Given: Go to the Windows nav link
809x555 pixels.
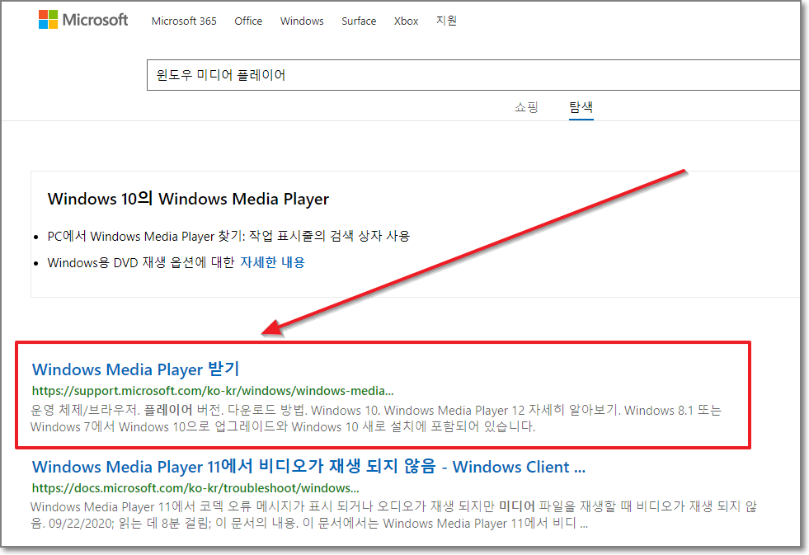Looking at the screenshot, I should tap(302, 21).
